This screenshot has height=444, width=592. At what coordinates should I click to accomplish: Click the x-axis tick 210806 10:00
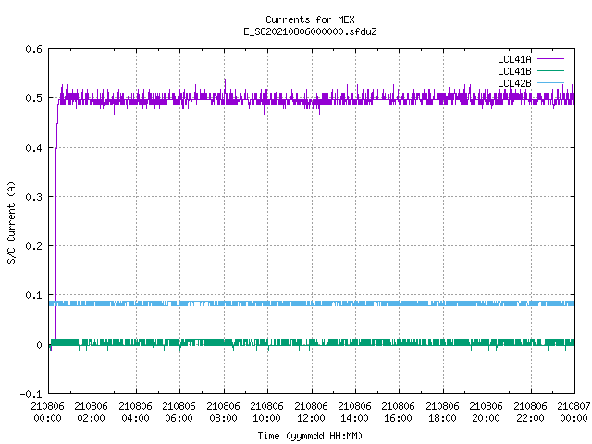click(266, 413)
